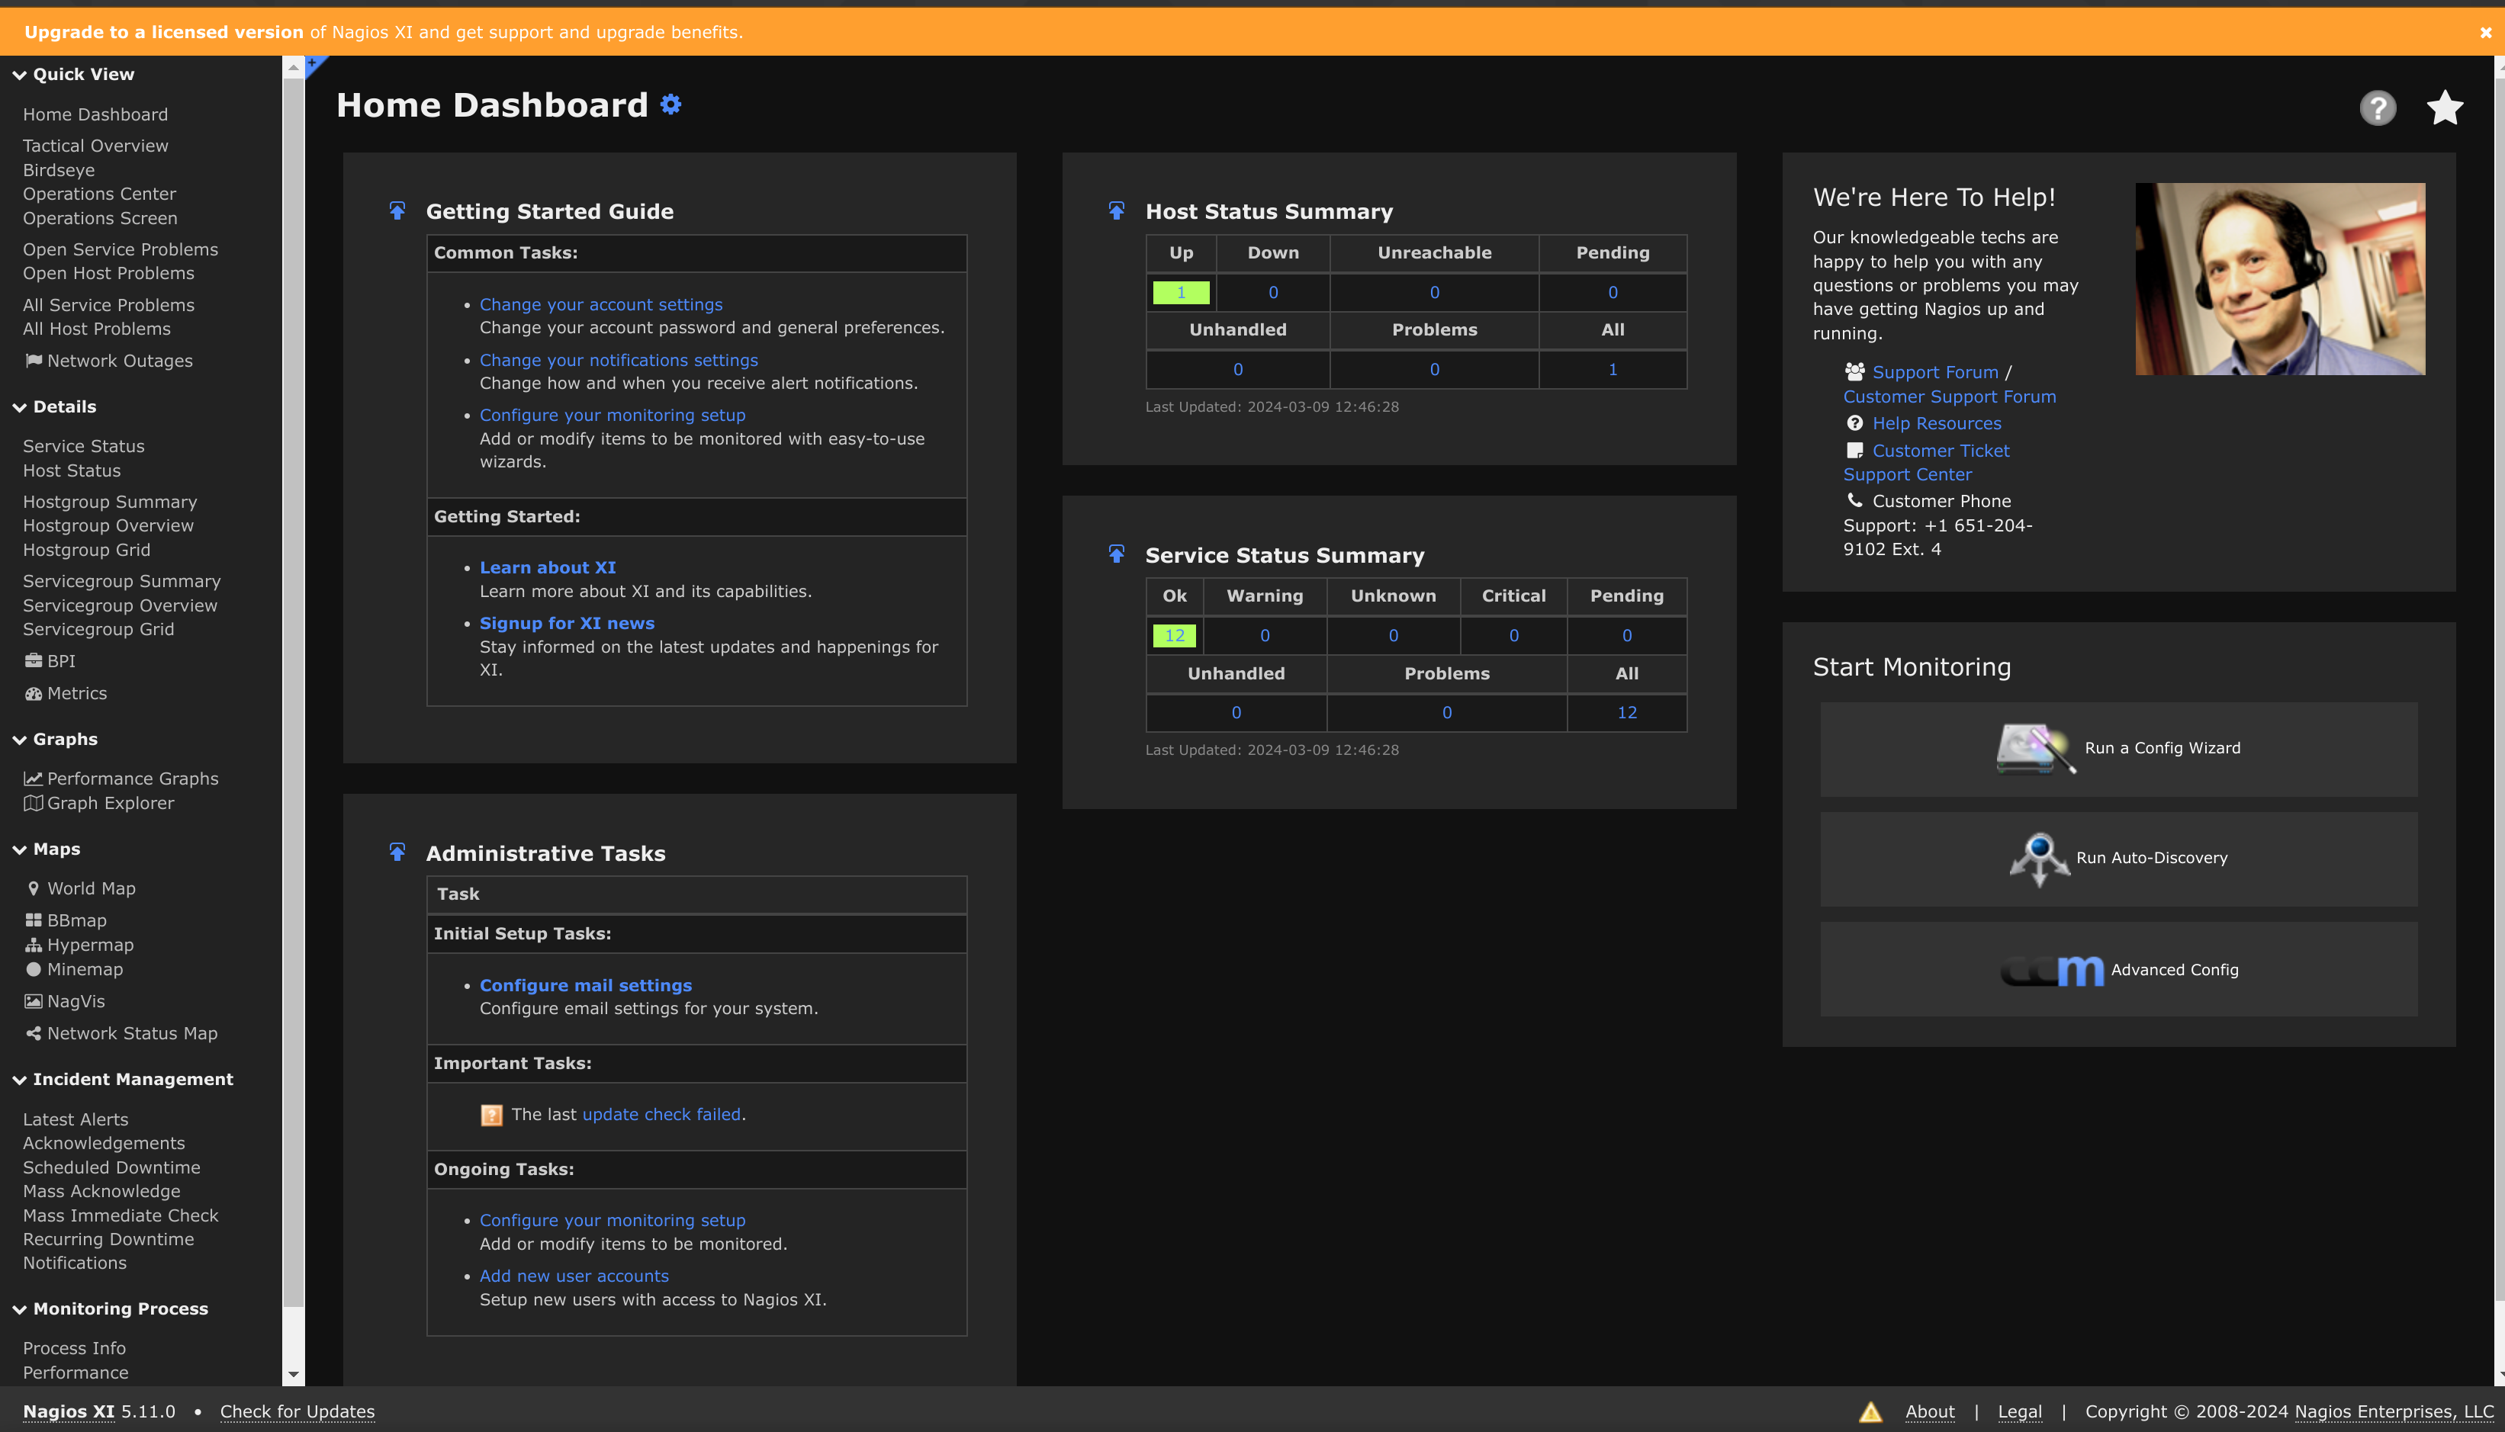Click Signup for XI news link
Screen dimensions: 2505x1432
[567, 624]
